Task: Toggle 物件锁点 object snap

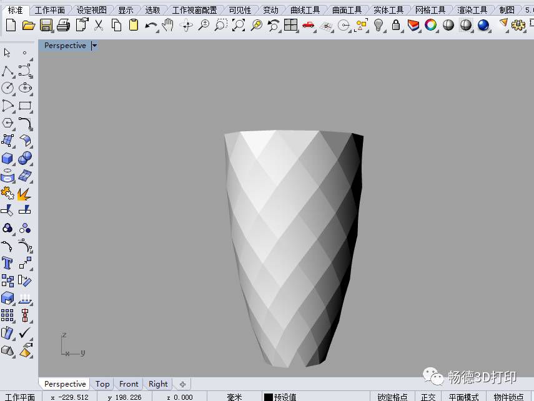Action: [508, 397]
